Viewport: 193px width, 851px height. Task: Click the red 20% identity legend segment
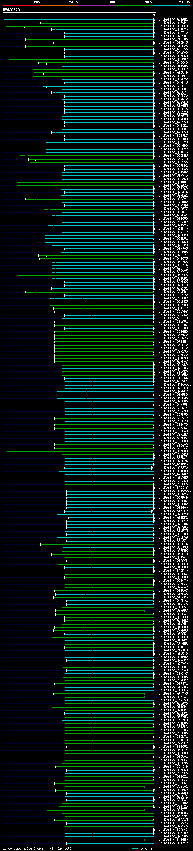pos(21,5)
